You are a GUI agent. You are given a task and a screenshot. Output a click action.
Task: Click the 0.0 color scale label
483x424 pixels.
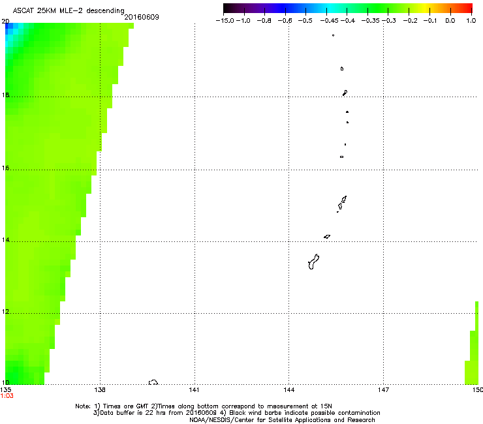tap(450, 21)
